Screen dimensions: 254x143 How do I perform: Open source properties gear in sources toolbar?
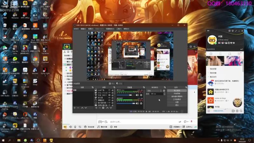coord(103,108)
